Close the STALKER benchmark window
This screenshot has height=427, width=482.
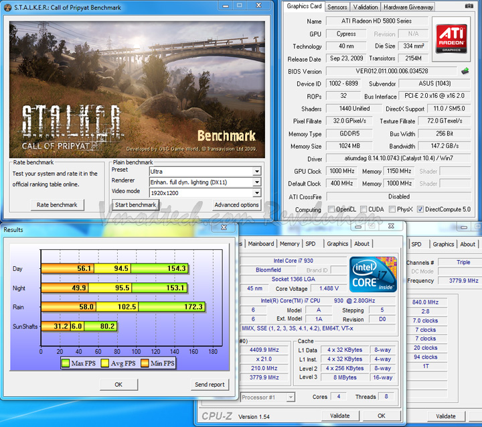point(259,5)
